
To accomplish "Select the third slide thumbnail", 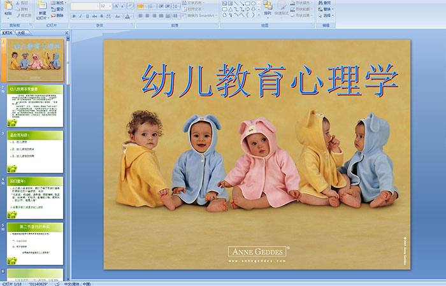I will [x=35, y=152].
